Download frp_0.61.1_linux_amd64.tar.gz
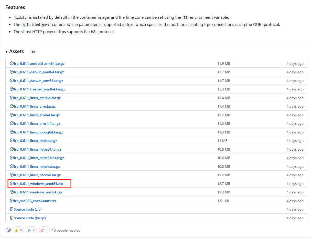Image resolution: width=311 pixels, height=239 pixels. (37, 98)
